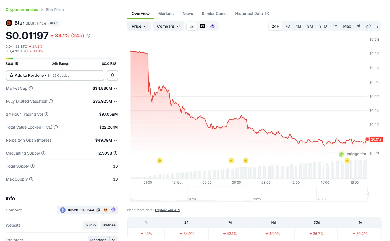Copy chart link icon
Image resolution: width=390 pixels, height=241 pixels.
click(x=368, y=26)
